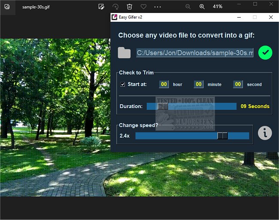This screenshot has width=279, height=220.
Task: Rotate the image in Photos viewer
Action: (x=115, y=7)
